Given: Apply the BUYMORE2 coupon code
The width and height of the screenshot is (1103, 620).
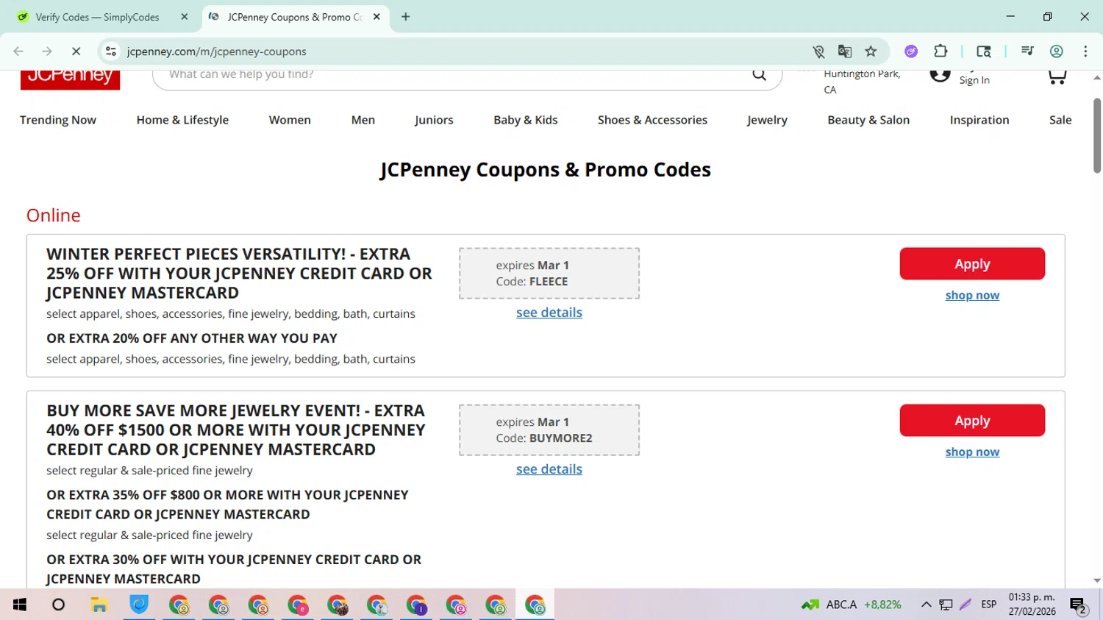Looking at the screenshot, I should pyautogui.click(x=972, y=421).
